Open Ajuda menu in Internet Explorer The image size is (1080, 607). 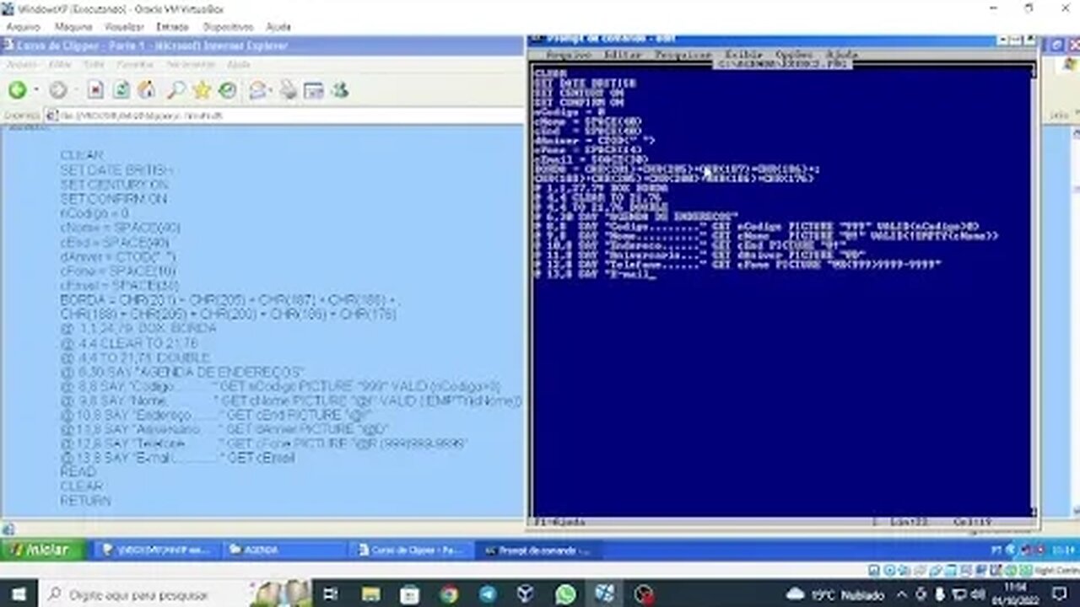(x=239, y=65)
